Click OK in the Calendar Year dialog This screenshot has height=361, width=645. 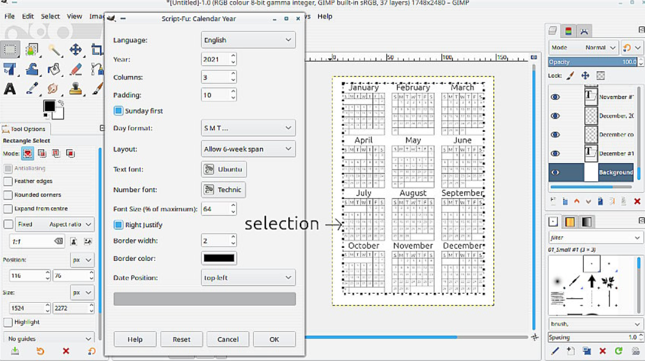[x=274, y=339]
